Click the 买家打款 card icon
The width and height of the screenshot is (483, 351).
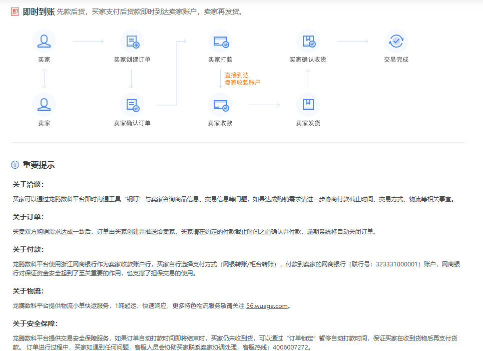(x=220, y=41)
